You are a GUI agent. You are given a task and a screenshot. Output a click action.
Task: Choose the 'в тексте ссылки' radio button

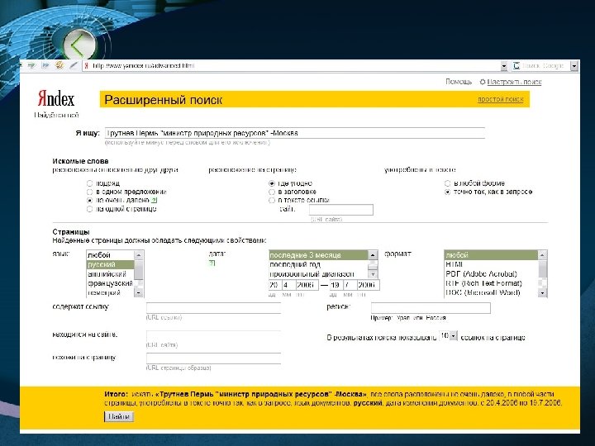(x=272, y=200)
